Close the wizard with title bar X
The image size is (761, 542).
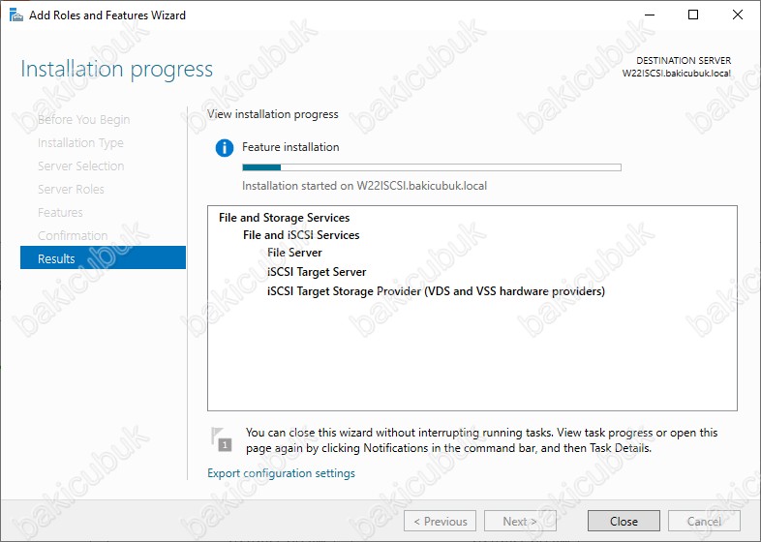(737, 15)
